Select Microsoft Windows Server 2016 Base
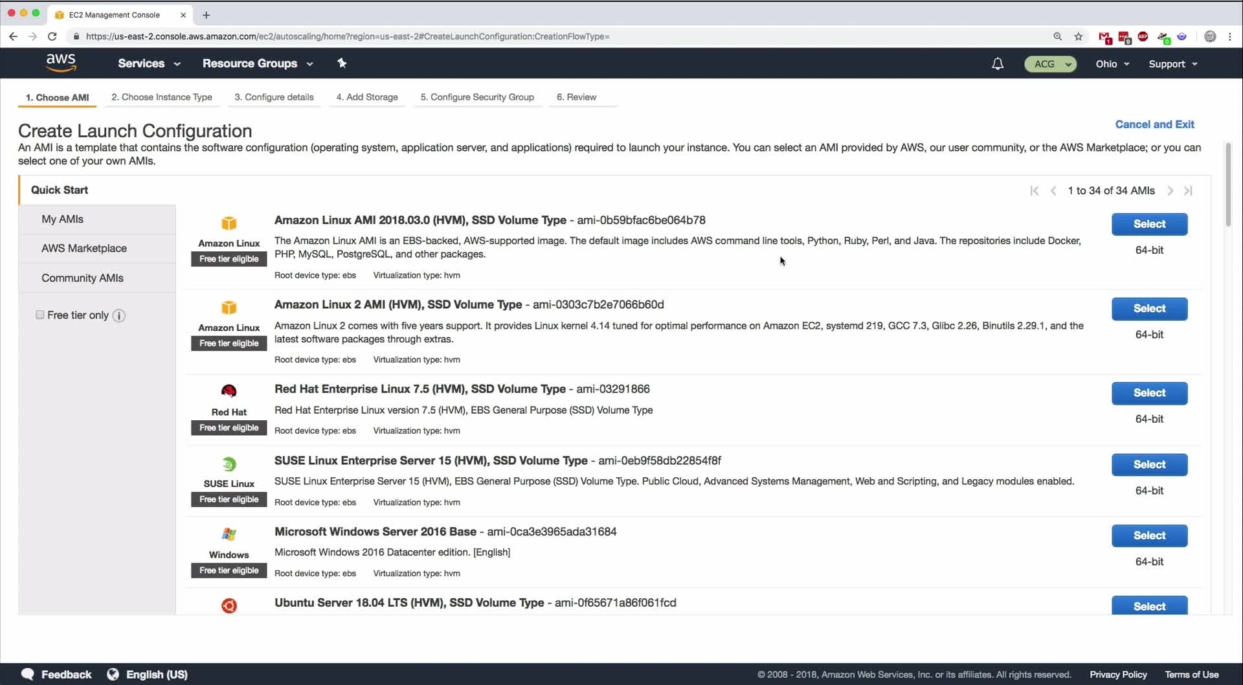 [x=1149, y=535]
